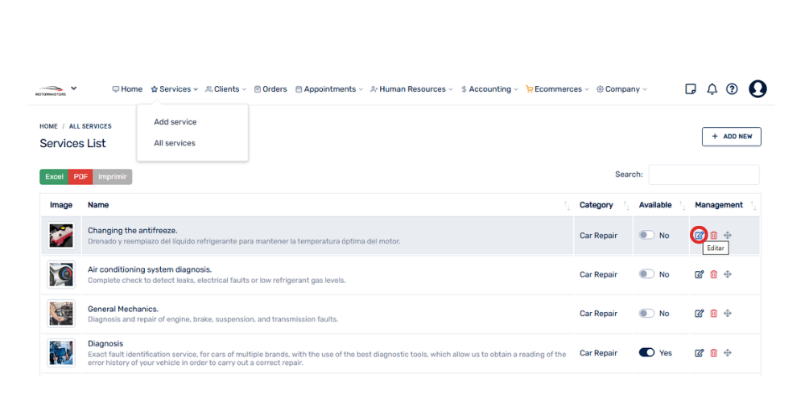
Task: Export the list using the Excel button
Action: (54, 177)
